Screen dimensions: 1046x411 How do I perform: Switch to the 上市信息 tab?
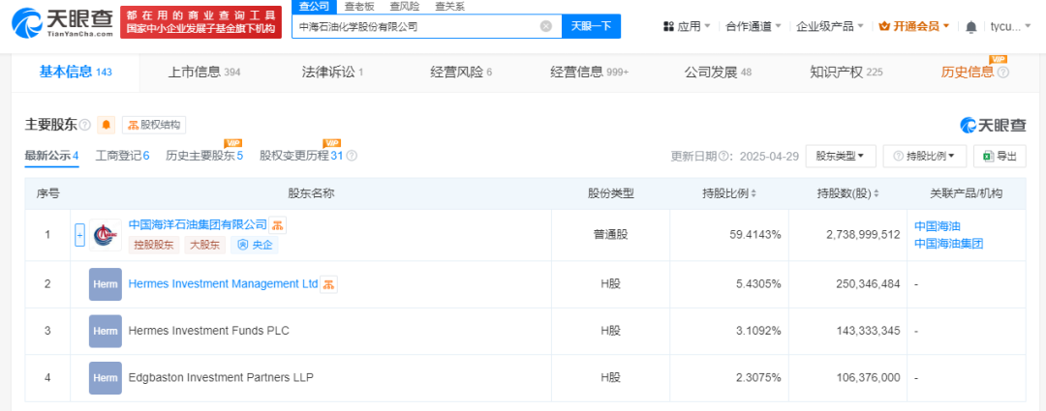[x=203, y=73]
